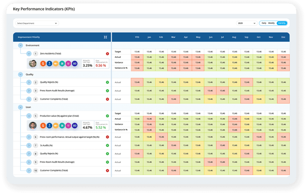307x193 pixels.
Task: Select the Monthly view toggle
Action: [281, 23]
